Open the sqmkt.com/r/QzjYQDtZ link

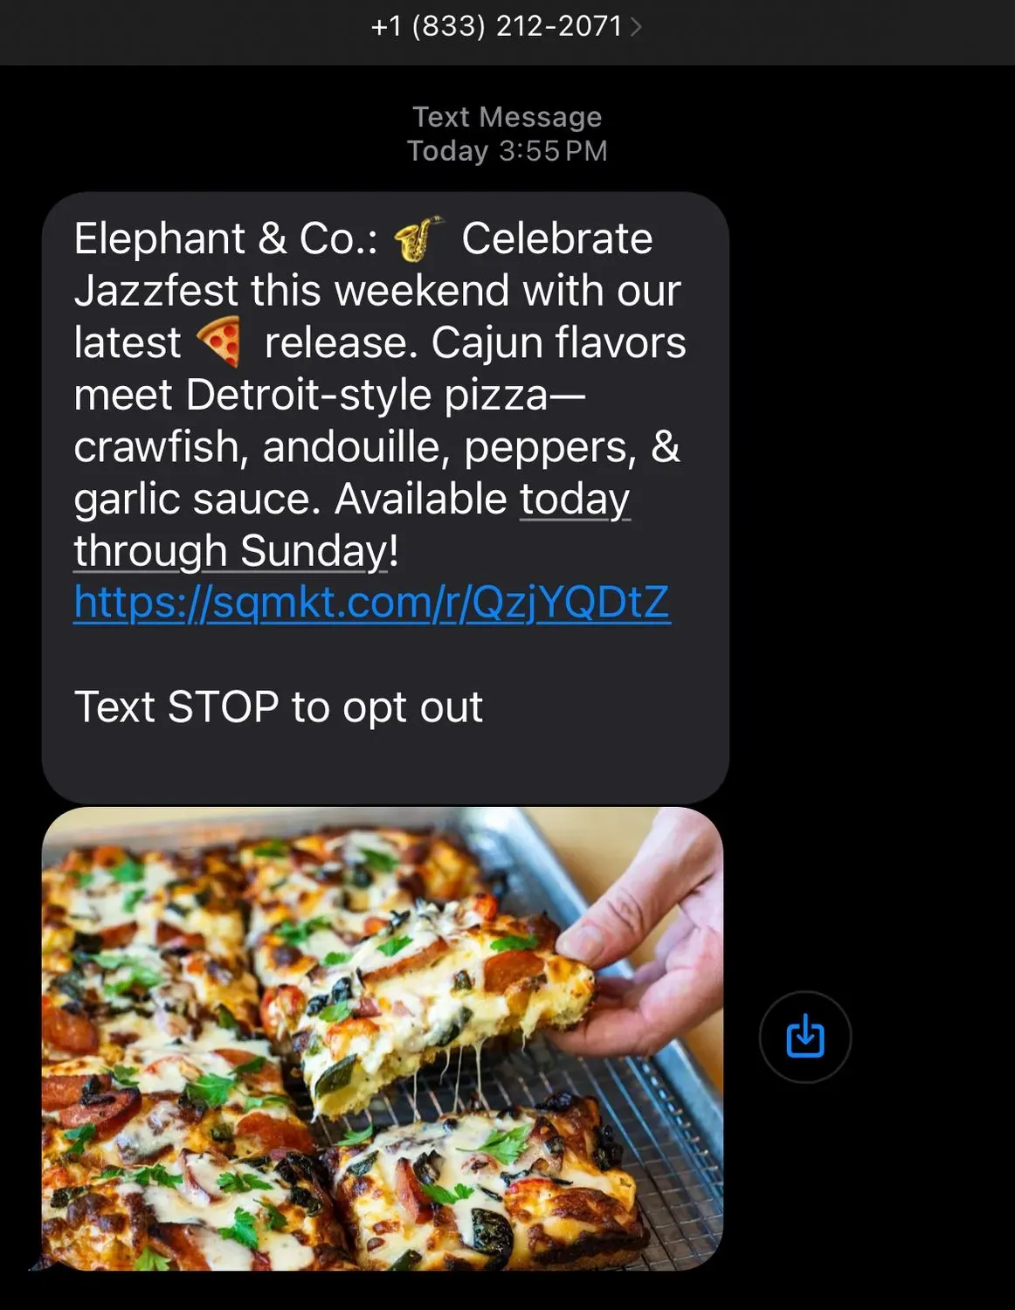coord(372,603)
